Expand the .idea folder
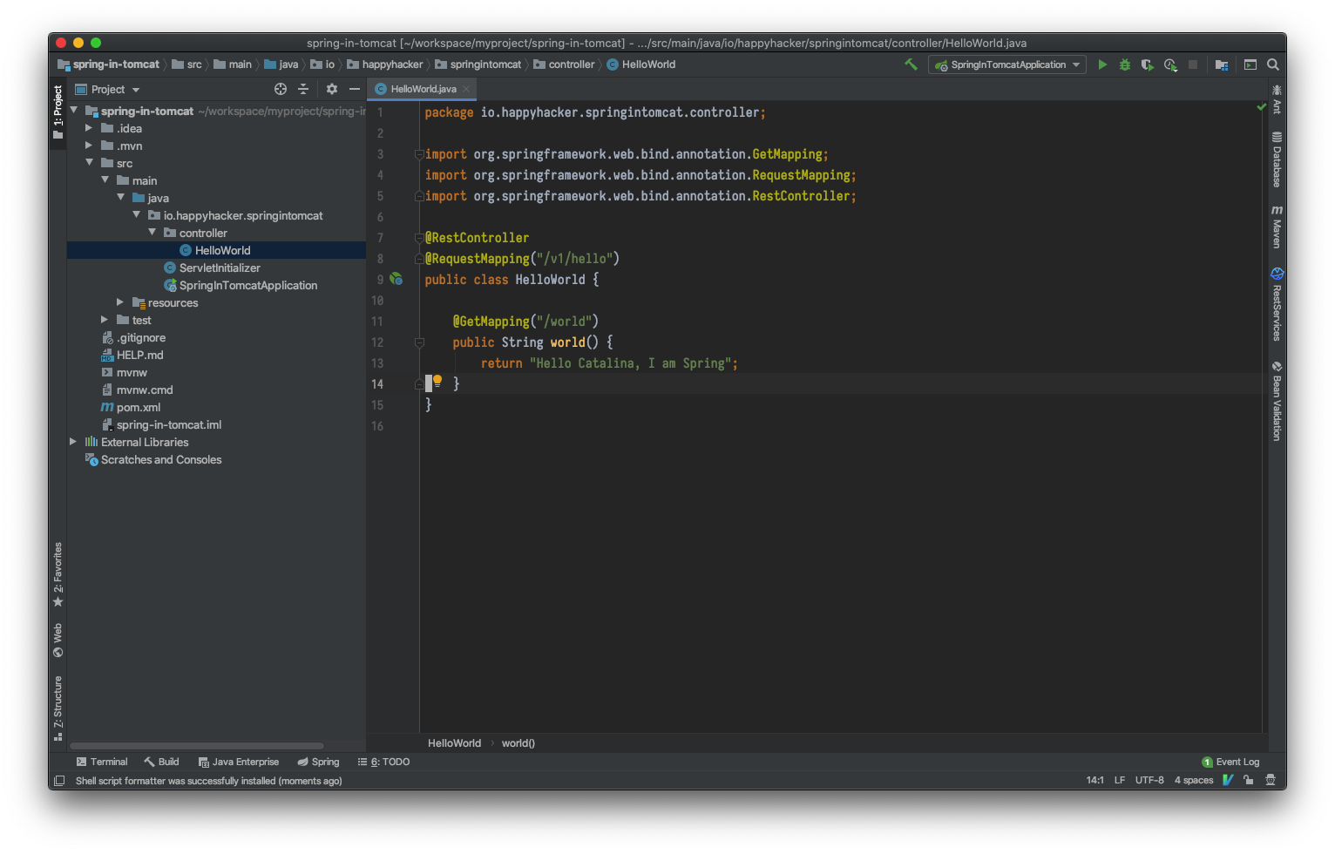1335x854 pixels. point(89,128)
